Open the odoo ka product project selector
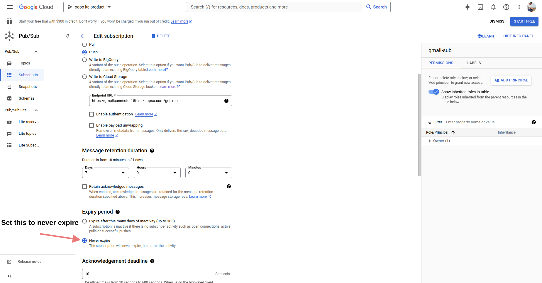 (x=89, y=7)
